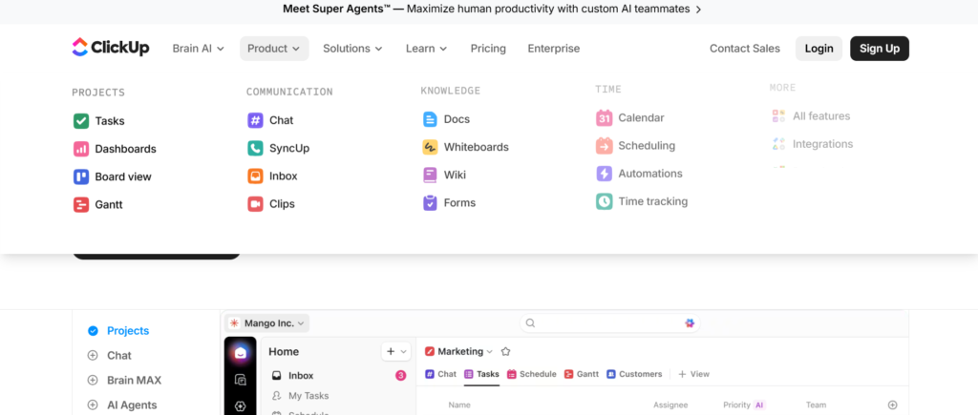Open the Pricing page
Image resolution: width=978 pixels, height=415 pixels.
click(488, 49)
